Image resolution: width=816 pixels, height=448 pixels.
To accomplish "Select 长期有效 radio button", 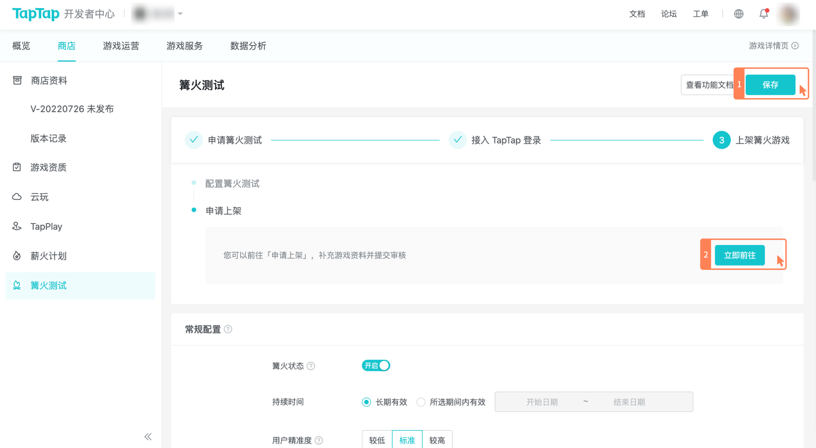I will click(366, 402).
